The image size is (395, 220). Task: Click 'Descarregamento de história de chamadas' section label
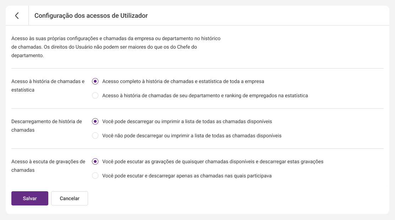click(47, 126)
